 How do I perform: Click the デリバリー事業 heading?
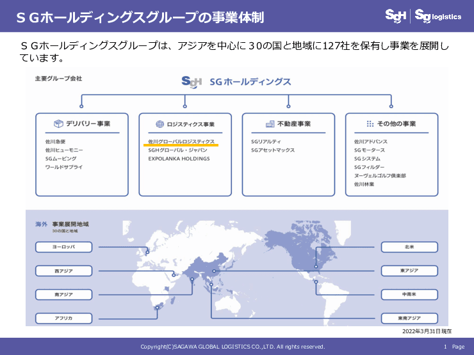[88, 123]
